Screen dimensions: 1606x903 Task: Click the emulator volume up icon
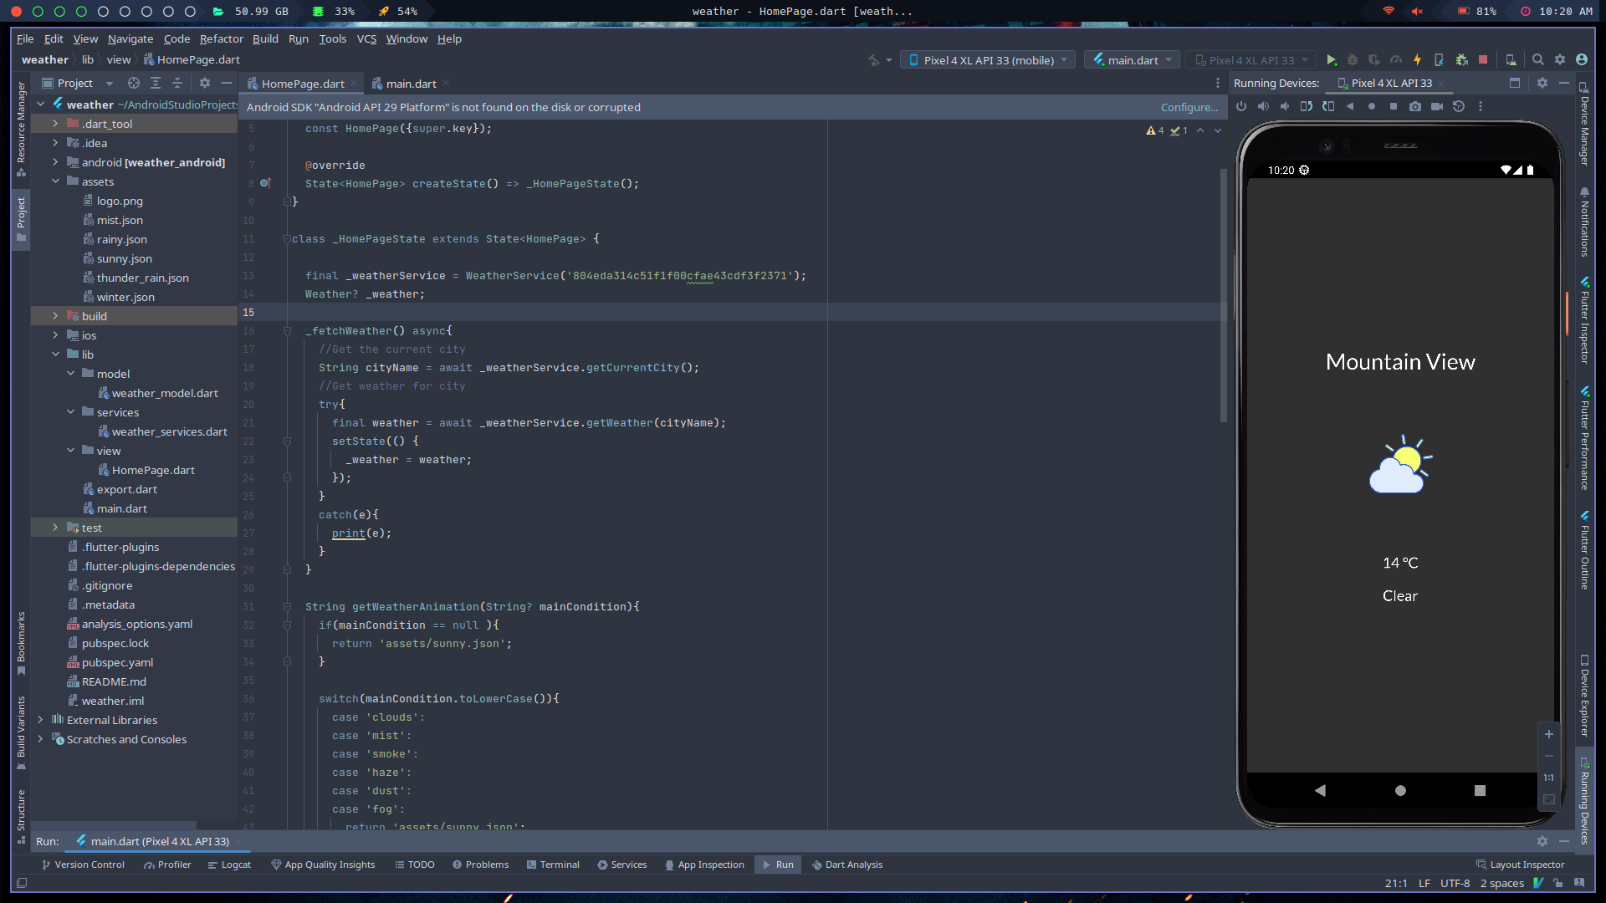pyautogui.click(x=1263, y=106)
